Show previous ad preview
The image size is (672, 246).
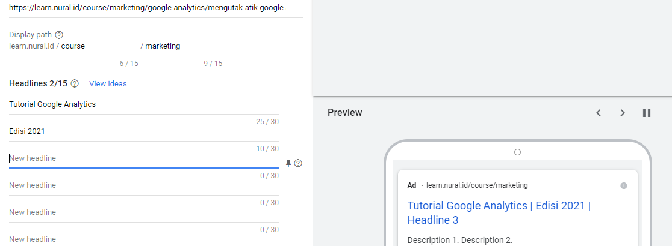click(x=599, y=113)
